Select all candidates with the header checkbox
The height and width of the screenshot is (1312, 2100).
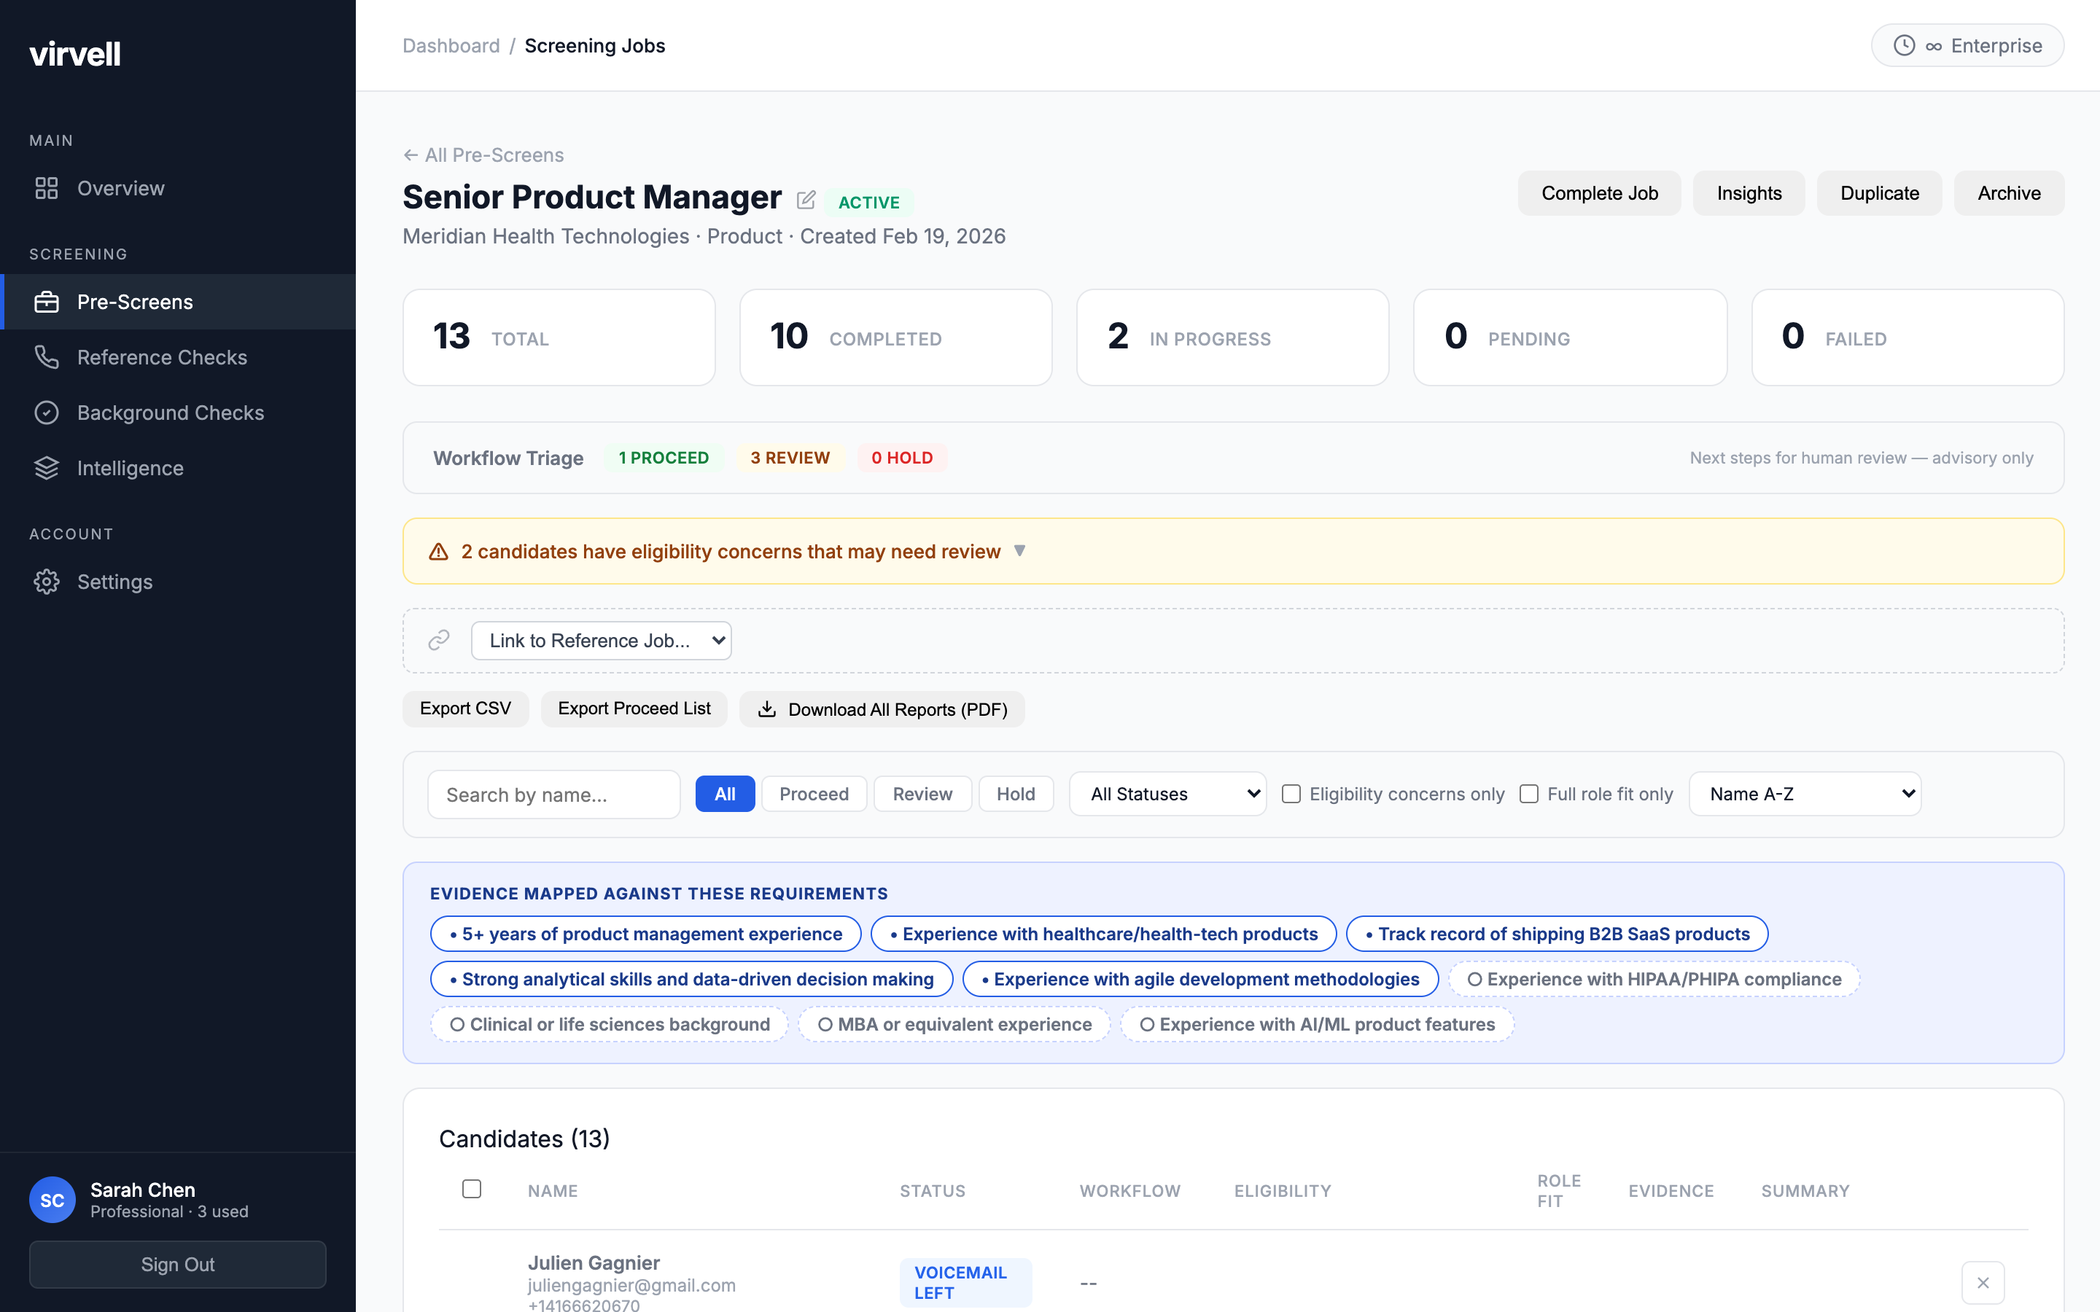(x=471, y=1189)
